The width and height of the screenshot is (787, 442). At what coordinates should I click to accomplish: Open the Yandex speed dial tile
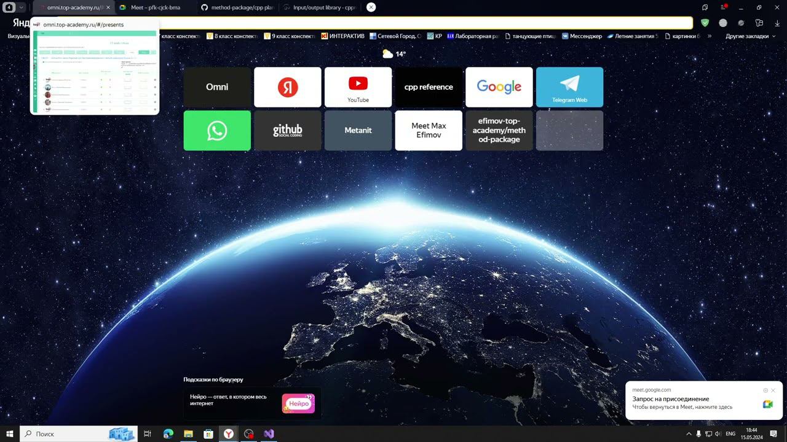[288, 87]
